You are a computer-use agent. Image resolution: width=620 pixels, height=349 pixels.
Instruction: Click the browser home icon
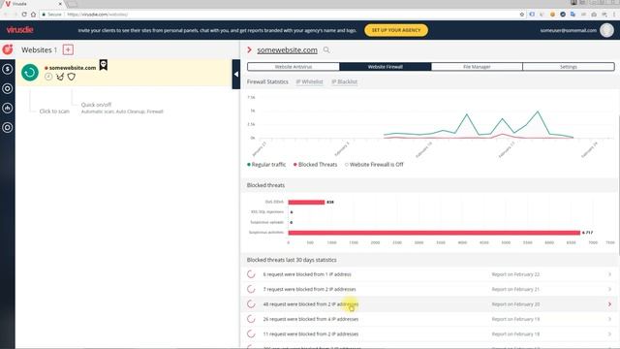tap(33, 15)
